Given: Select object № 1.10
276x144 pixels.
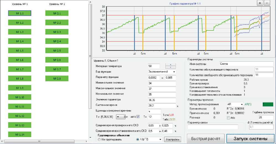Looking at the screenshot, I should pyautogui.click(x=20, y=97).
